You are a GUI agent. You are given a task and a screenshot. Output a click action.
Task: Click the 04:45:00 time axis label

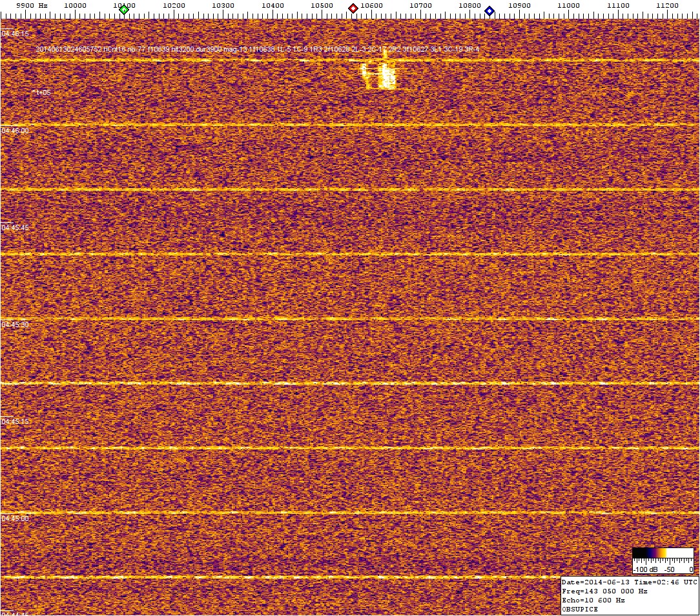point(14,518)
